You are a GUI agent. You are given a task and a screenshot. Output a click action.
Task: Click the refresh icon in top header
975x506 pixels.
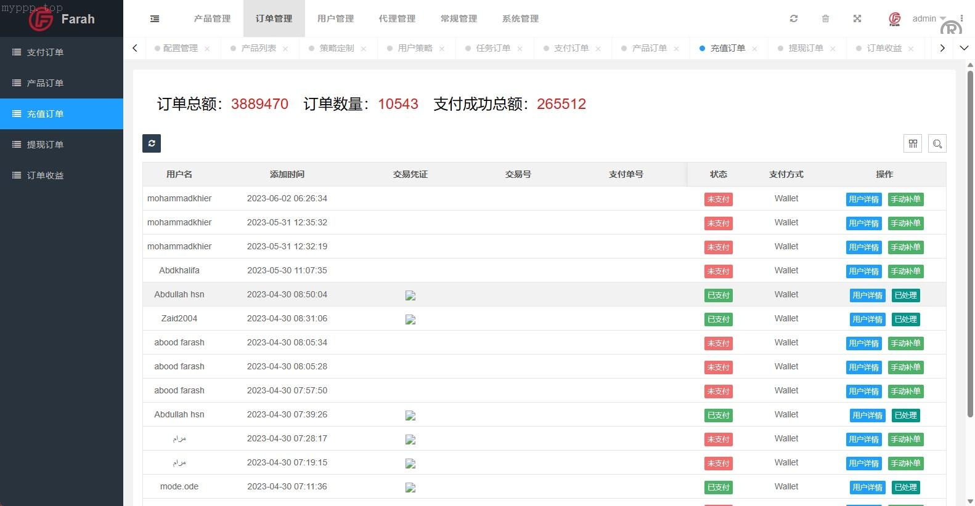[794, 19]
